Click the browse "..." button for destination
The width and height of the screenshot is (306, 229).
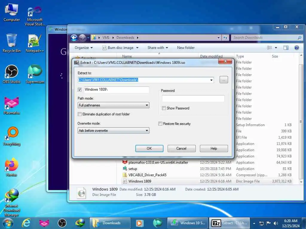click(x=224, y=80)
